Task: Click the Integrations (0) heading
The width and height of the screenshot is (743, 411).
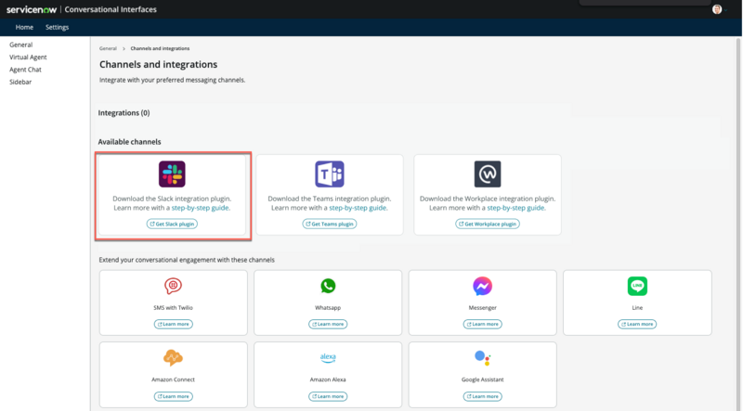Action: [124, 112]
